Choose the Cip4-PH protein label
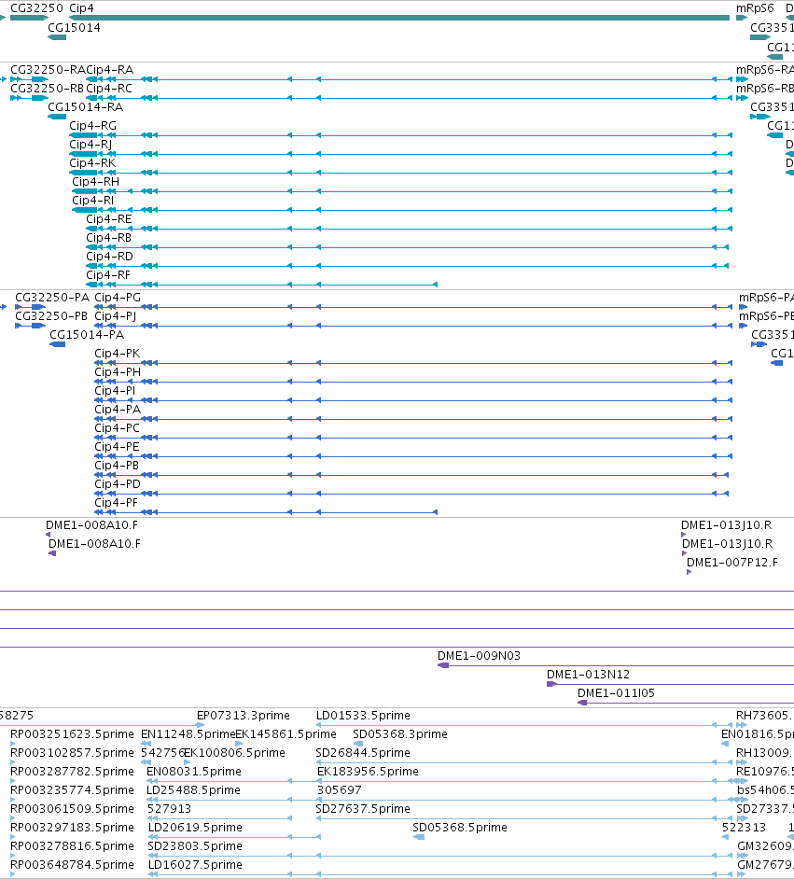This screenshot has width=794, height=879. (x=118, y=372)
